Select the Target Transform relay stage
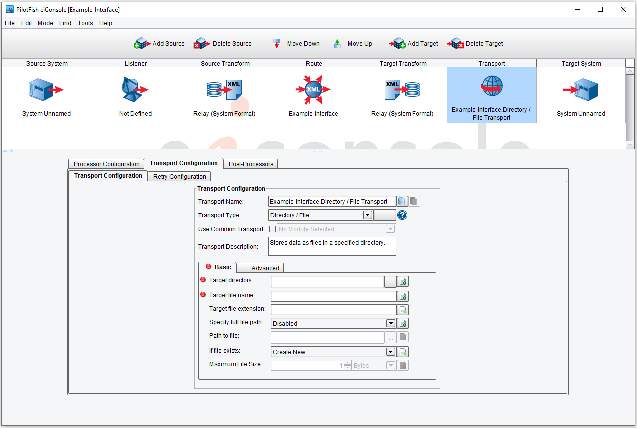Viewport: 637px width, 428px height. pos(402,95)
